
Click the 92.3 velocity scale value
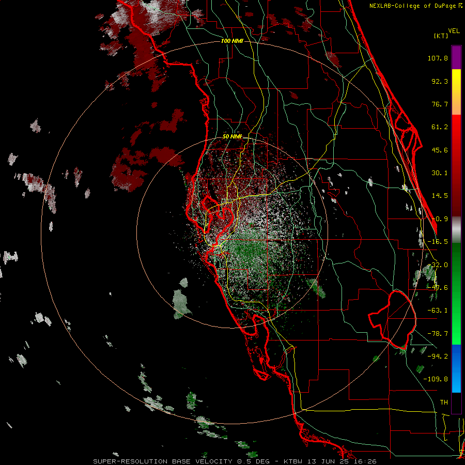point(440,81)
